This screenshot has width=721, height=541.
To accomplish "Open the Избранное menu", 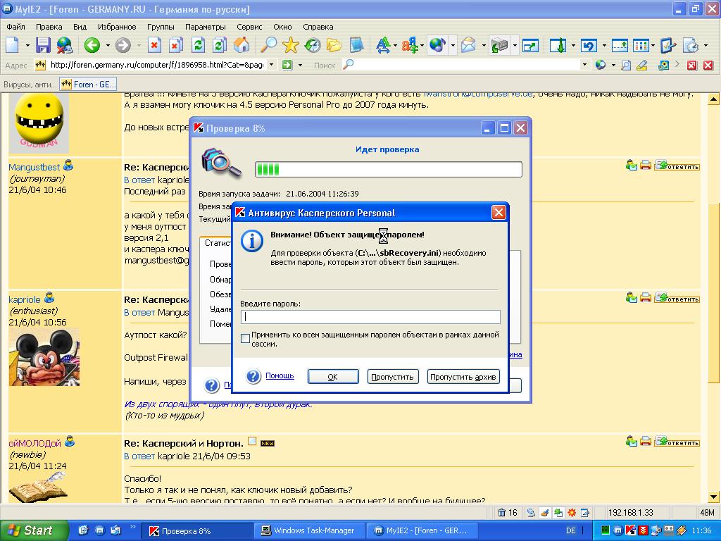I will (x=117, y=27).
